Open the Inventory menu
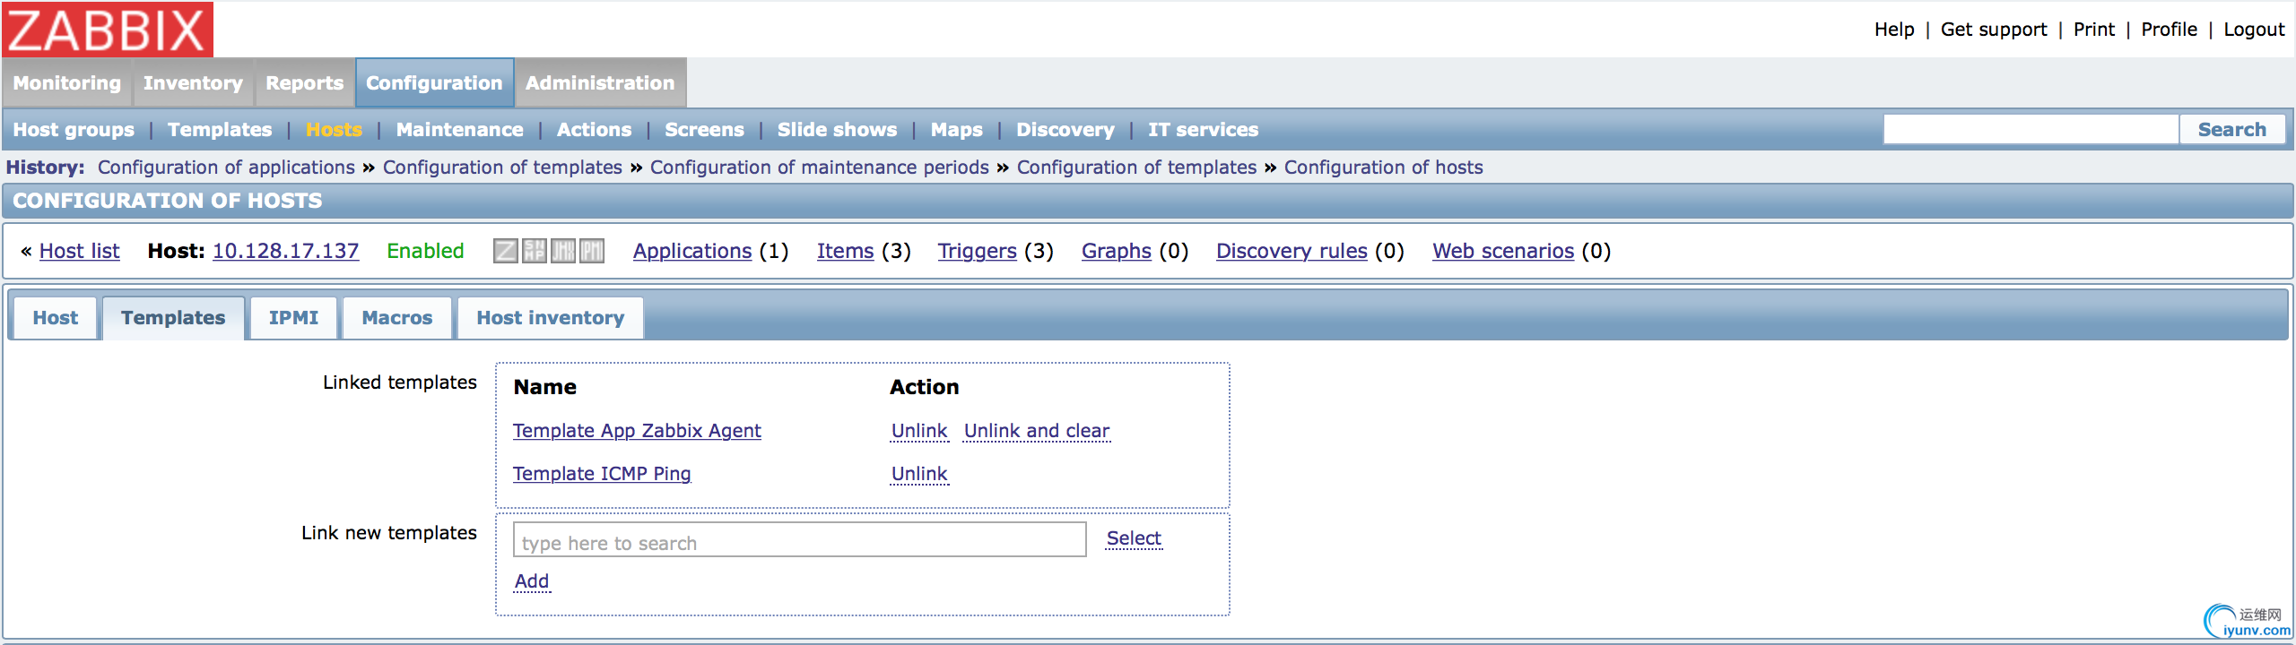 (193, 83)
